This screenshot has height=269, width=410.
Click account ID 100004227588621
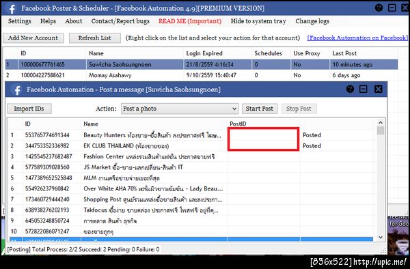42,75
